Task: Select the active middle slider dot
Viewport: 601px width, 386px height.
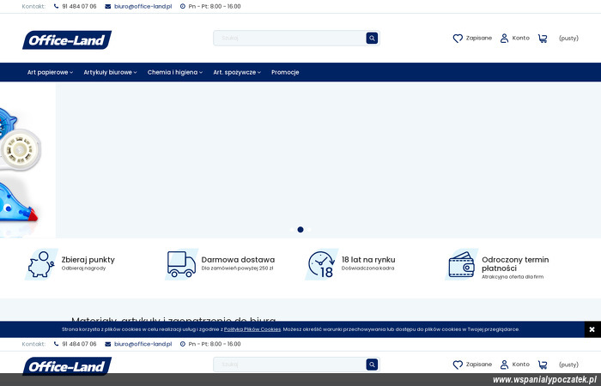Action: click(300, 230)
